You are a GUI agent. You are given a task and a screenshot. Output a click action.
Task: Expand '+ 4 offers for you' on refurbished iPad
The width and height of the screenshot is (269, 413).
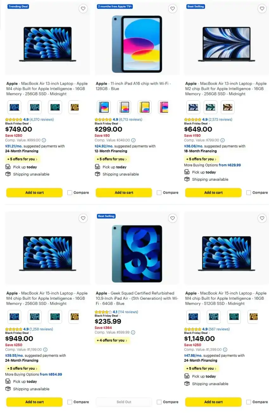(x=112, y=341)
